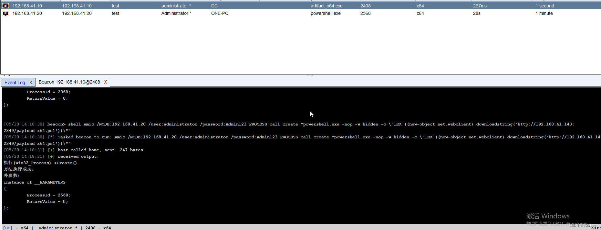The width and height of the screenshot is (601, 230).
Task: Click computer name DC in session table
Action: tap(214, 6)
